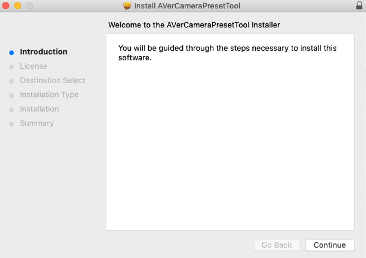Minimize the installer with yellow button

[x=17, y=6]
